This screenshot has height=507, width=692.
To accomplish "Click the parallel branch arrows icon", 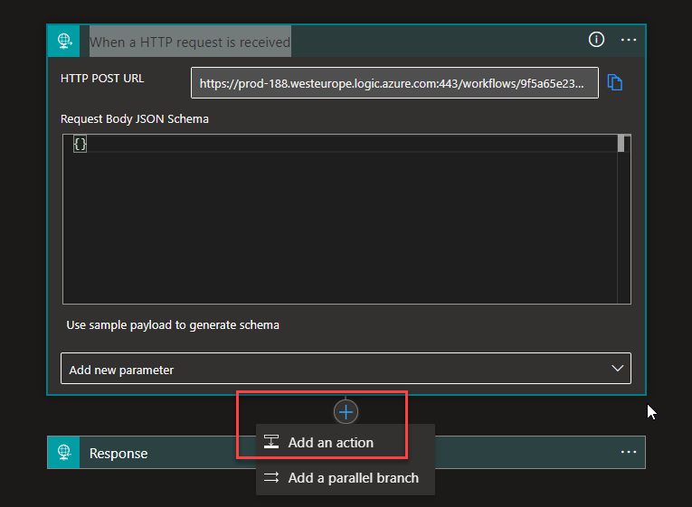I will point(271,478).
